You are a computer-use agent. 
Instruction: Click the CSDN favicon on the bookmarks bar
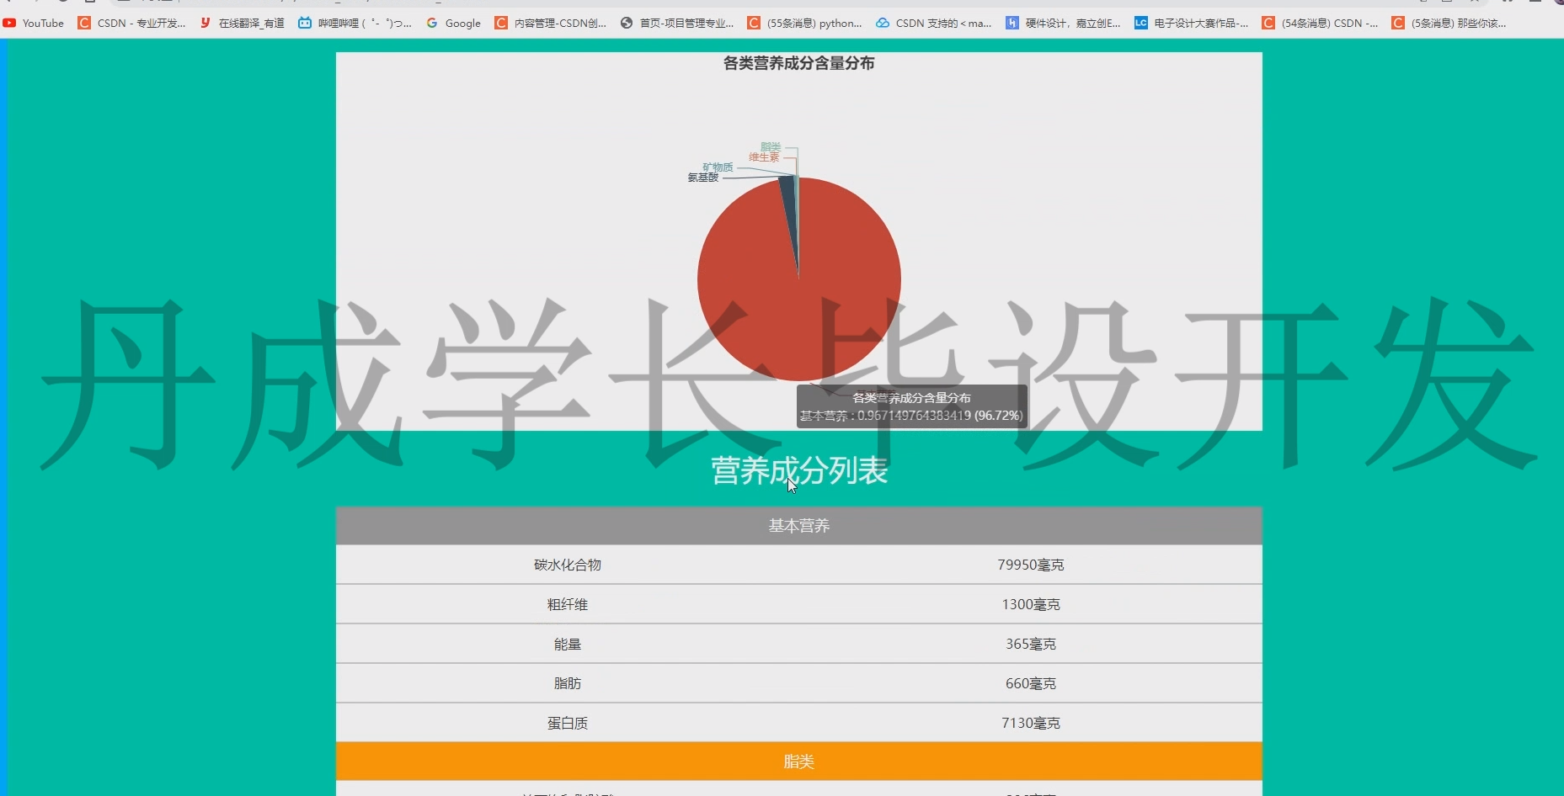coord(84,23)
